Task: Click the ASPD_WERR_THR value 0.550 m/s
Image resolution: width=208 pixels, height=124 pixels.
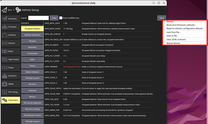Action: pos(68,110)
